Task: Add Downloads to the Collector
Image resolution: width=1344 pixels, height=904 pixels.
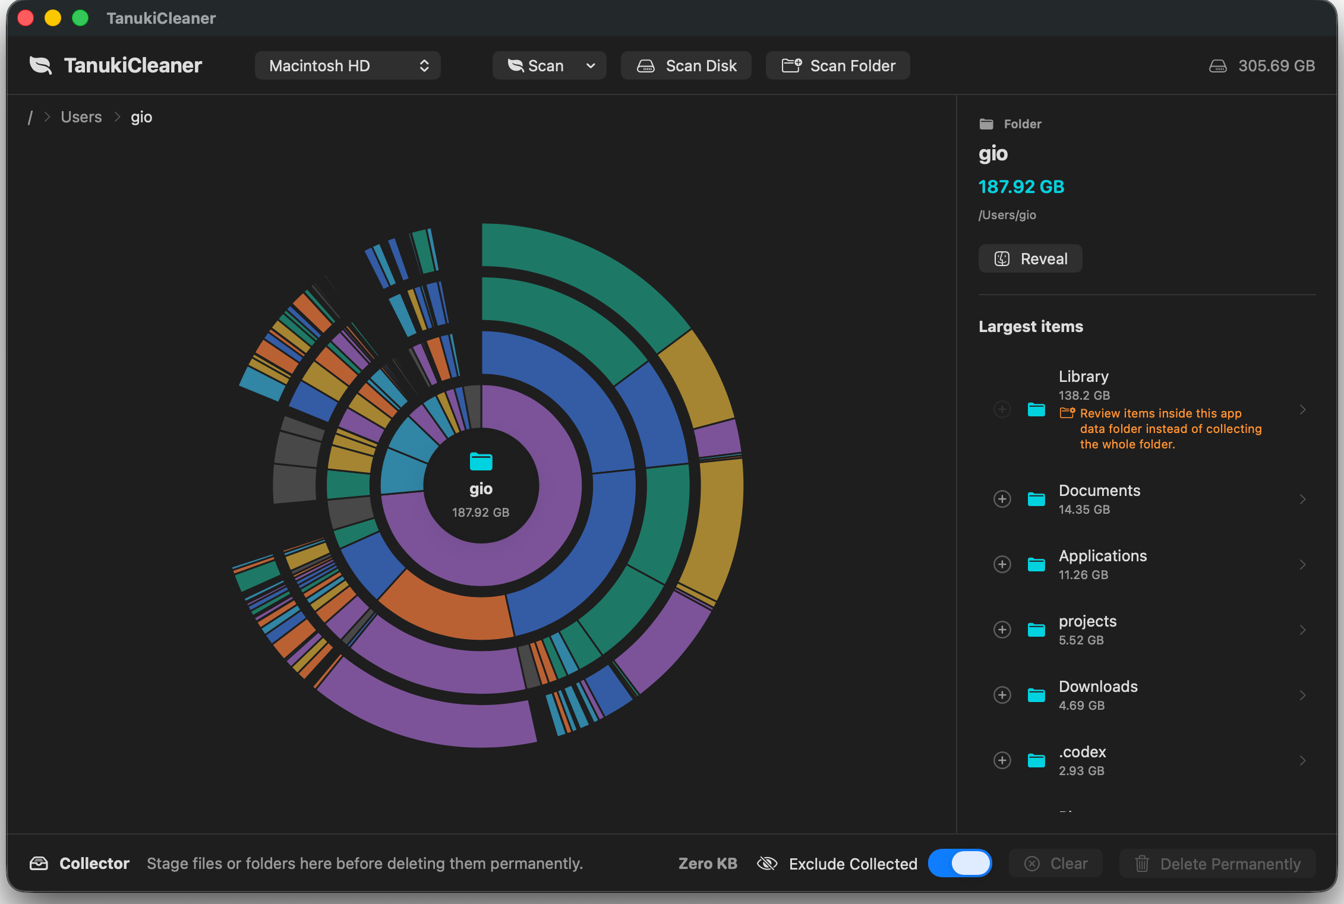Action: pyautogui.click(x=1002, y=695)
